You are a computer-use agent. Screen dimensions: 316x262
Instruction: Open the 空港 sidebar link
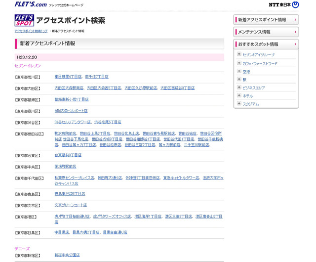(246, 72)
